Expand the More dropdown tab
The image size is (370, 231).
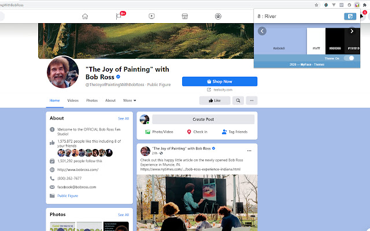(129, 100)
